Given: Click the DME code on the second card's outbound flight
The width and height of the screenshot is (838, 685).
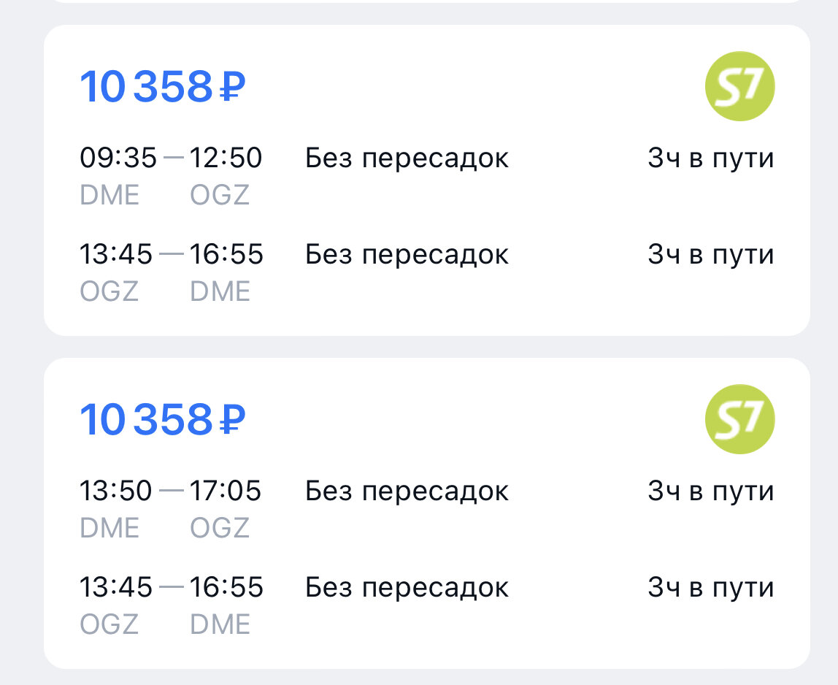Looking at the screenshot, I should click(110, 527).
